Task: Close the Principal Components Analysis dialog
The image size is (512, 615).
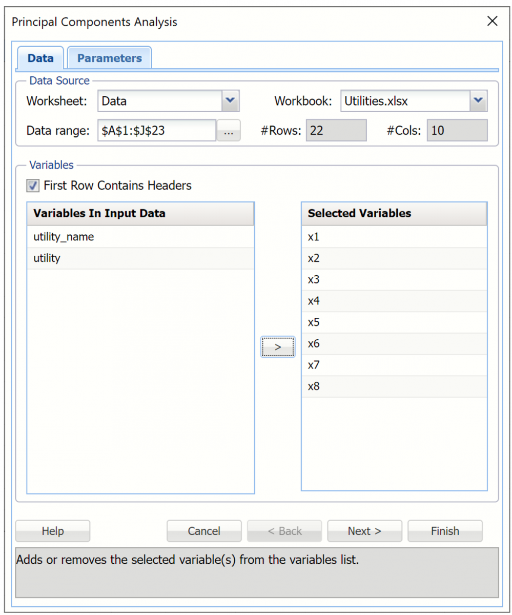Action: (x=492, y=22)
